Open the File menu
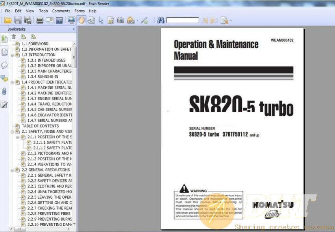The width and height of the screenshot is (335, 232). point(8,11)
